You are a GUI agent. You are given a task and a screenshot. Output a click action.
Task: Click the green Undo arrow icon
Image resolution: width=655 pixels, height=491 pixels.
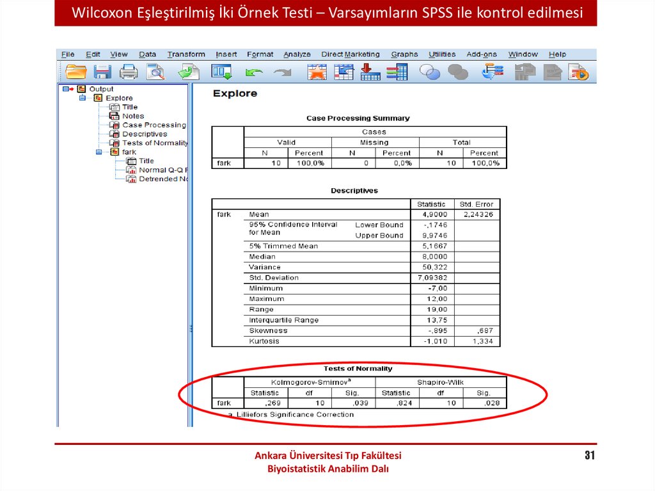coord(254,72)
